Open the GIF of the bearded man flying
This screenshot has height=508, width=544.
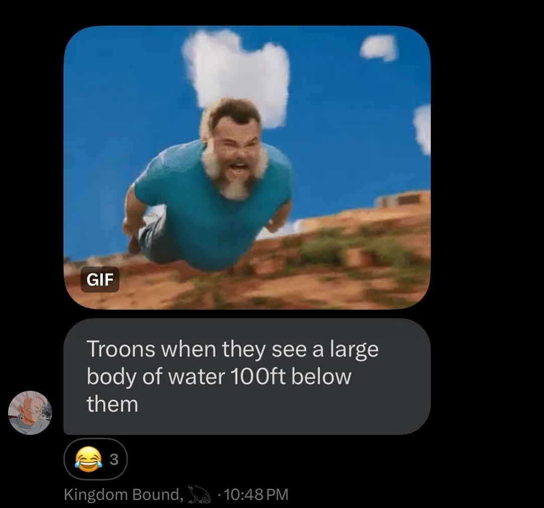pyautogui.click(x=247, y=167)
